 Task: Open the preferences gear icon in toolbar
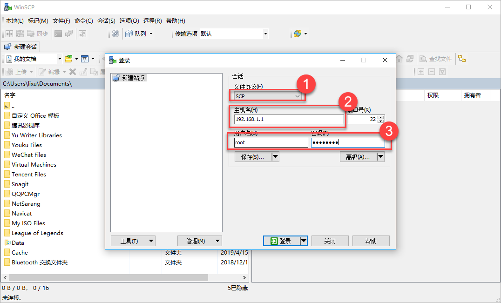click(115, 34)
